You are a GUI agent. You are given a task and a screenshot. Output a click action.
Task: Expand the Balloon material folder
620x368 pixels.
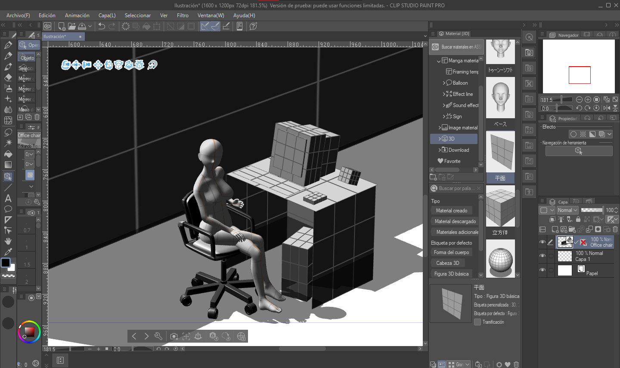pyautogui.click(x=444, y=83)
